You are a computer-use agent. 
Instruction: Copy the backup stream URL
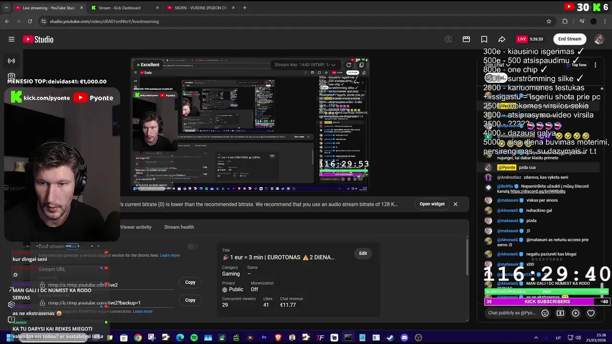pos(190,300)
